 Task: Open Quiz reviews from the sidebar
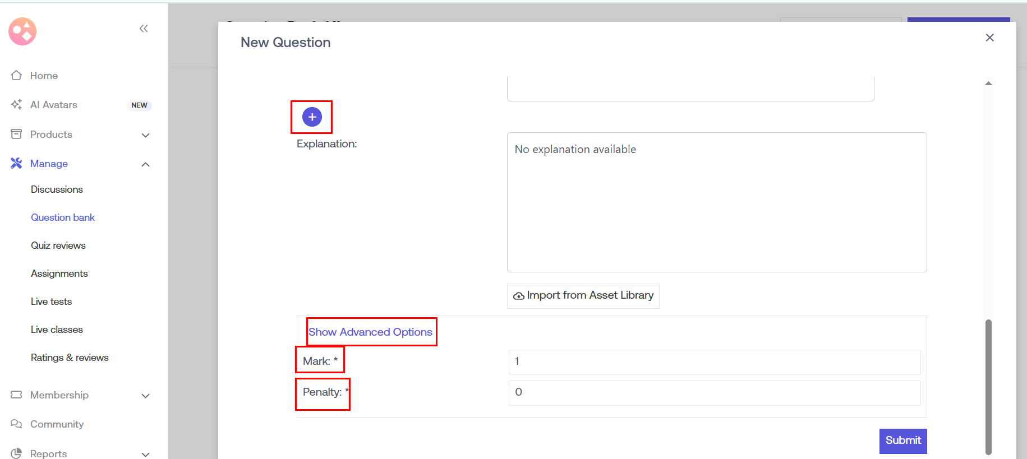click(x=58, y=245)
